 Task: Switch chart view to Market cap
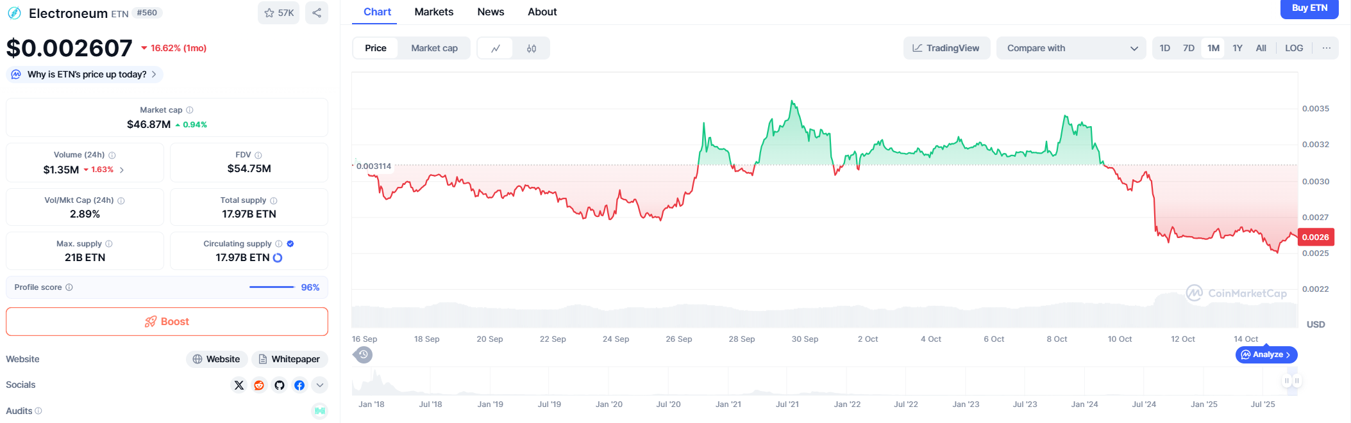[x=434, y=48]
